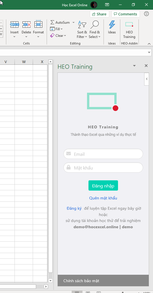Expand Format dropdown arrow
Image resolution: width=153 pixels, height=293 pixels.
click(38, 37)
